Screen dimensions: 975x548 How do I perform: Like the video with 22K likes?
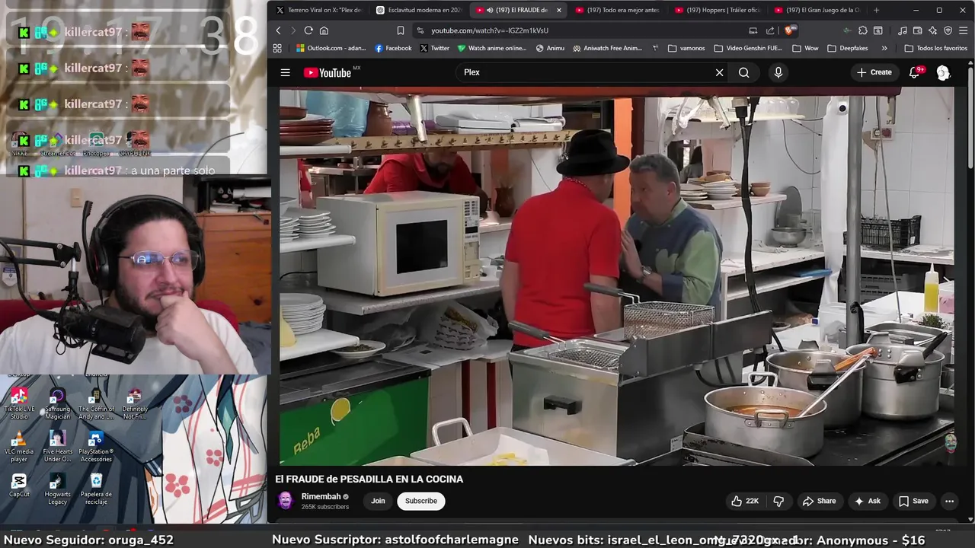(x=745, y=501)
